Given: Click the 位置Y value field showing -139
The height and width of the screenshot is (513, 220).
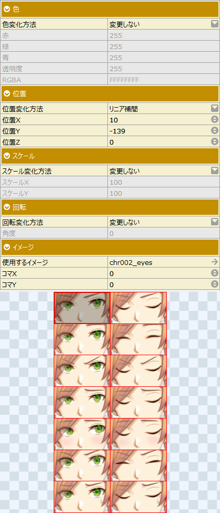Looking at the screenshot, I should tap(164, 131).
